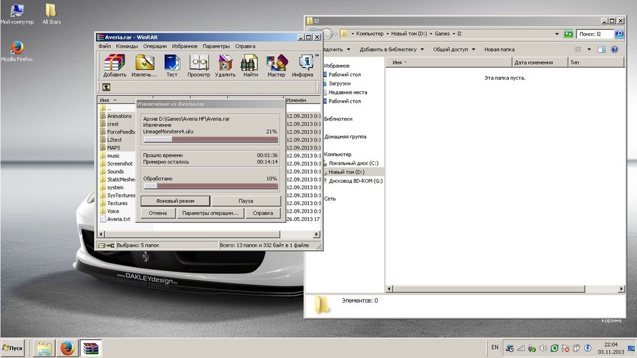
Task: Expand the view options dropdown arrow in Explorer
Action: [x=589, y=49]
